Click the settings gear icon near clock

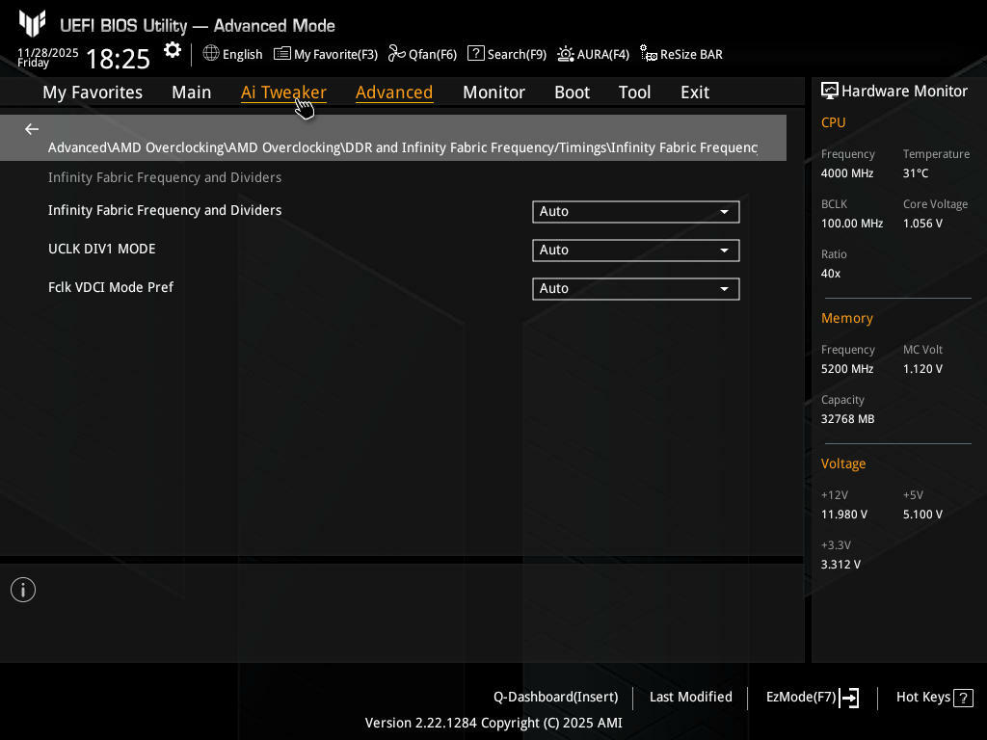(173, 51)
